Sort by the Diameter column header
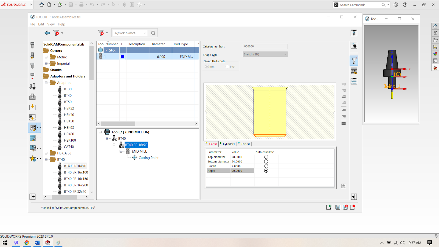Screen dimensions: 439x247 (x=161, y=44)
